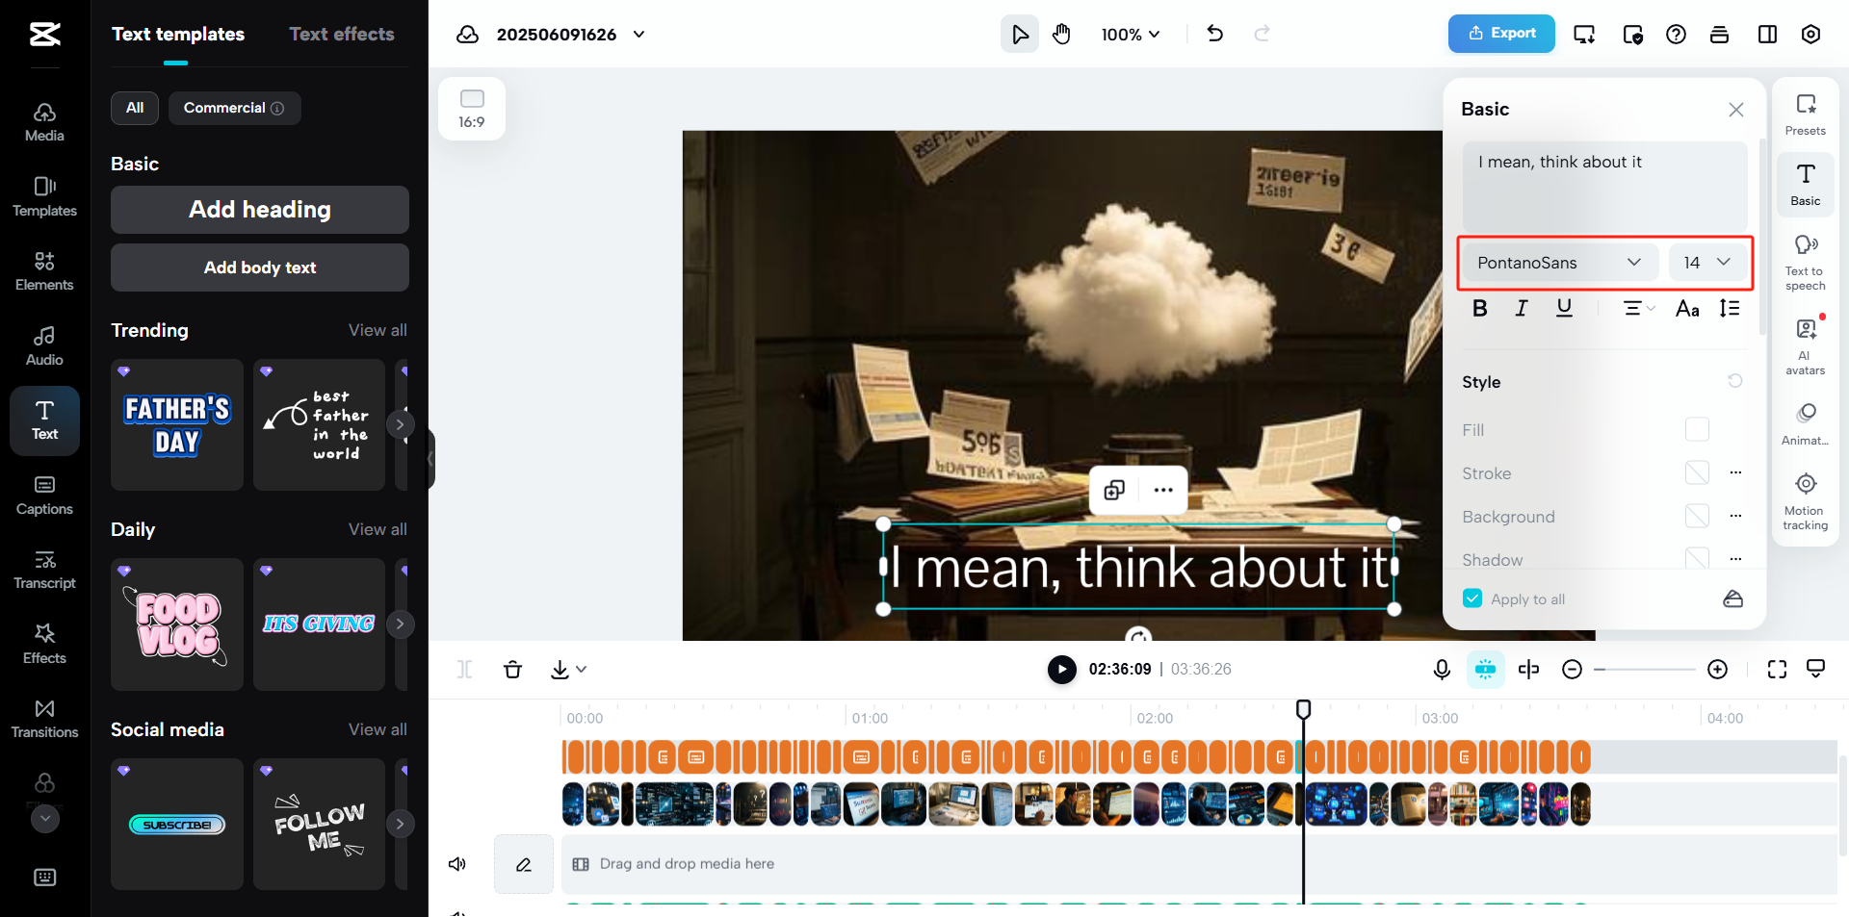1849x917 pixels.
Task: Open the text alignment dropdown
Action: [x=1639, y=308]
